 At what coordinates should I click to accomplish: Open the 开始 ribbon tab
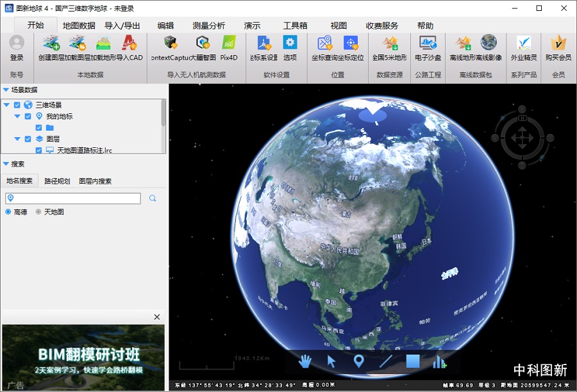(x=36, y=26)
